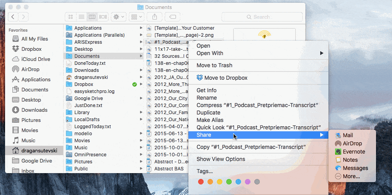Click the Finder search field

pos(262,17)
